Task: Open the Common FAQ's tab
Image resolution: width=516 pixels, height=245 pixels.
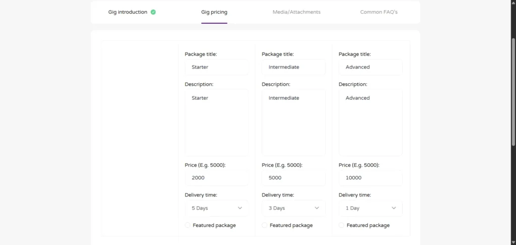Action: (x=378, y=12)
